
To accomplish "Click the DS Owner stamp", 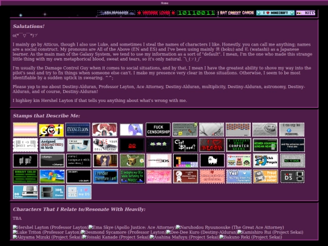I will coord(26,192).
